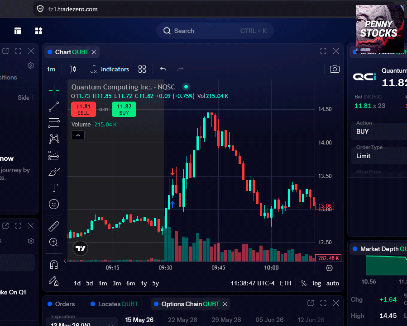Screen dimensions: 407x326
Task: Select the crosshair cursor tool
Action: 54,90
